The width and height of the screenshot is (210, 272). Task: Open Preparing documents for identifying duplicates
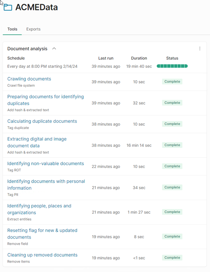[45, 100]
